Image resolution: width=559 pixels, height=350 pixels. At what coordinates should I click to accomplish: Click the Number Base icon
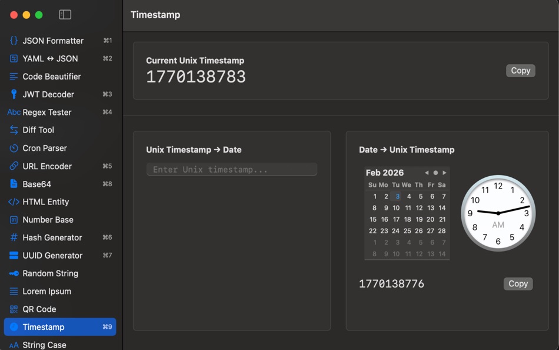pos(14,220)
